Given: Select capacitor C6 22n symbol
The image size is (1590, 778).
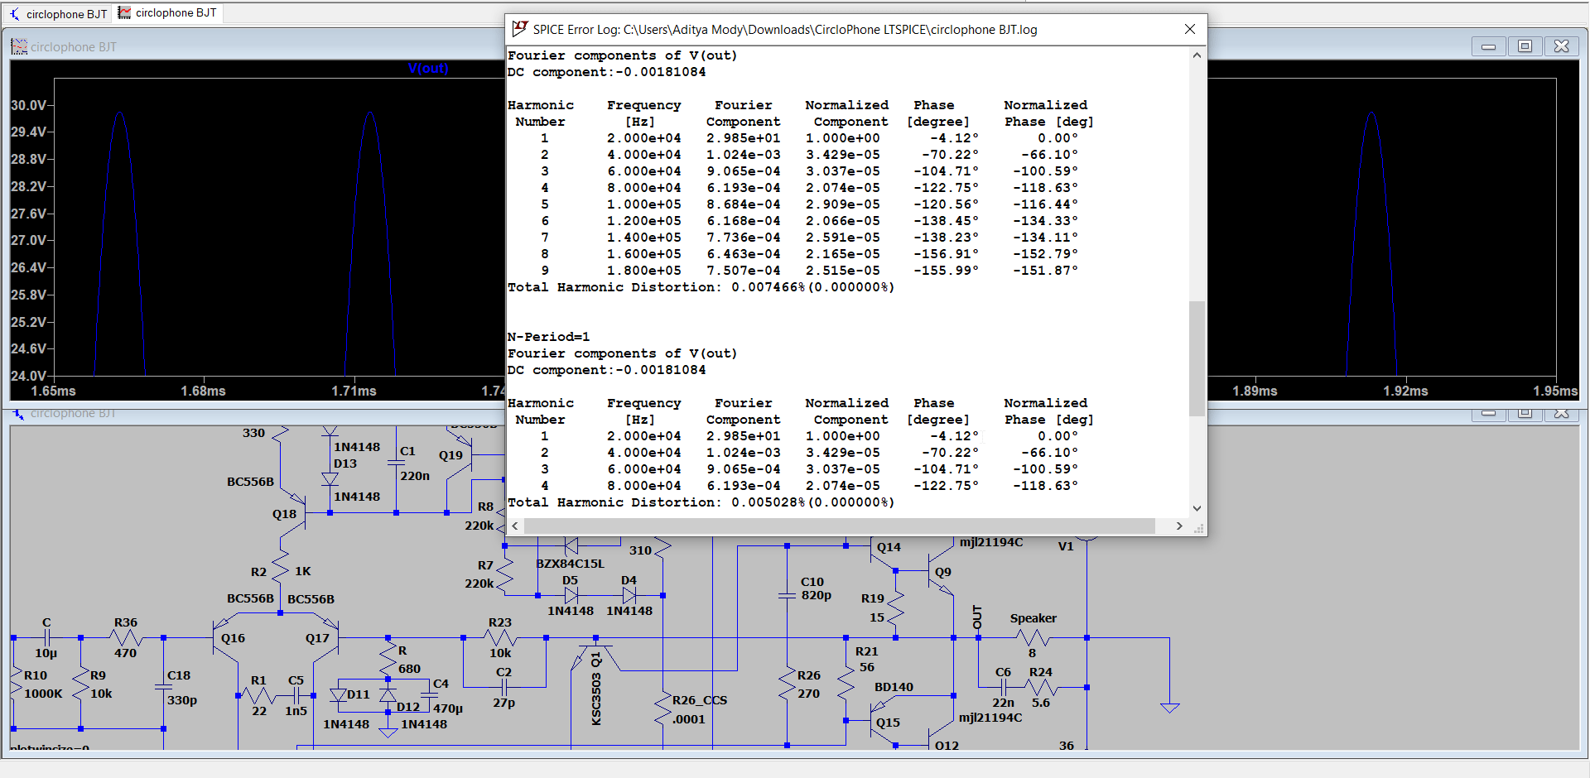Looking at the screenshot, I should click(x=1003, y=687).
